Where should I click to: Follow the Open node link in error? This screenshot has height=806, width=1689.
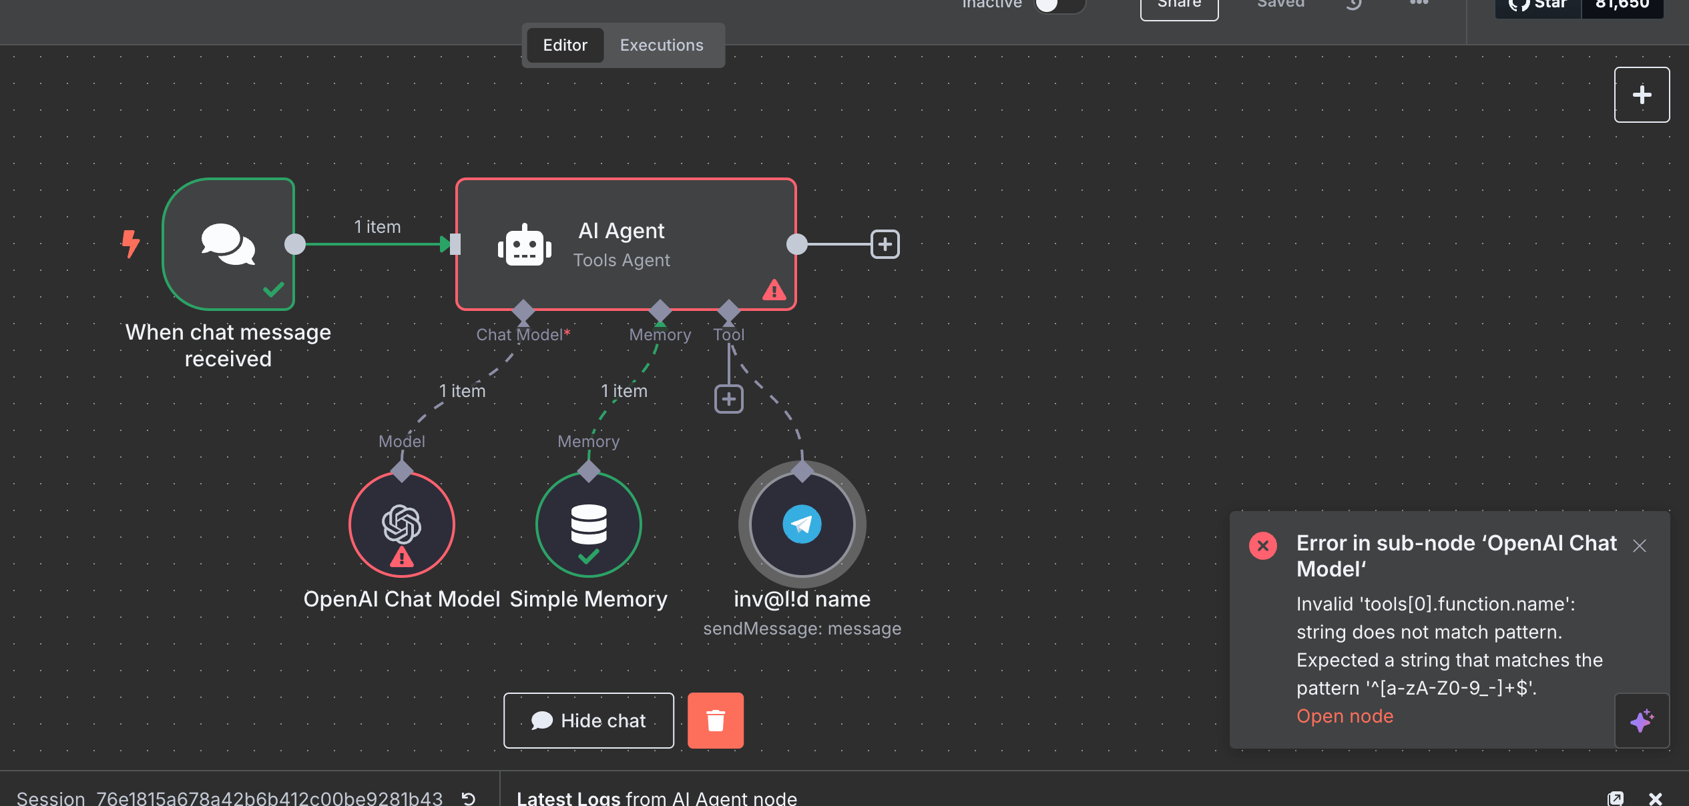pyautogui.click(x=1345, y=716)
